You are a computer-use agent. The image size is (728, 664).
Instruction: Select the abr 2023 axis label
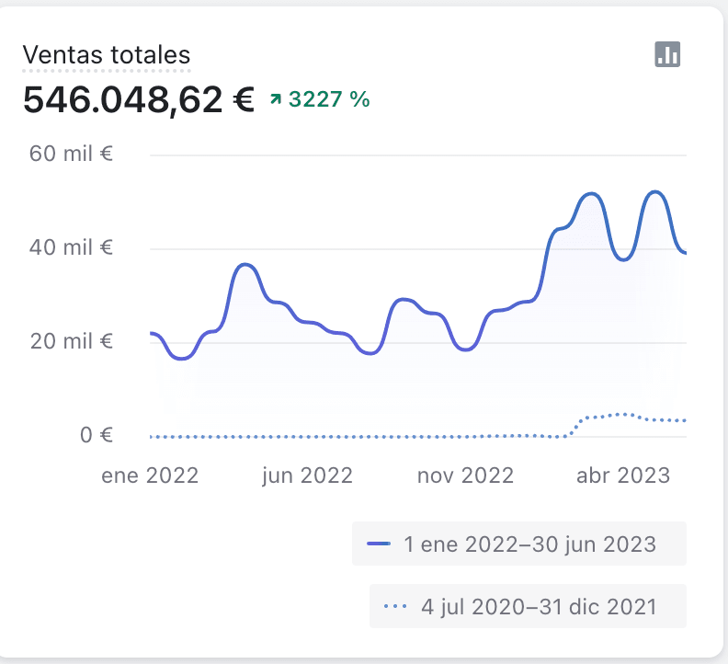[623, 475]
